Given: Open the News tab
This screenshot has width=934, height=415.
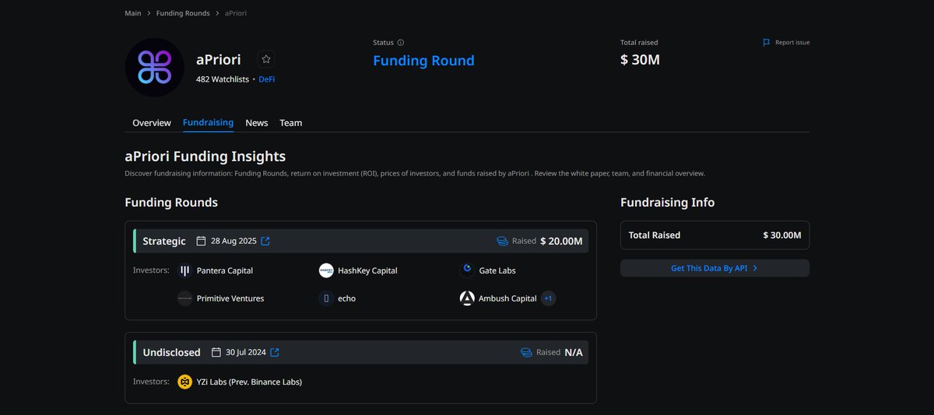Looking at the screenshot, I should click(257, 123).
